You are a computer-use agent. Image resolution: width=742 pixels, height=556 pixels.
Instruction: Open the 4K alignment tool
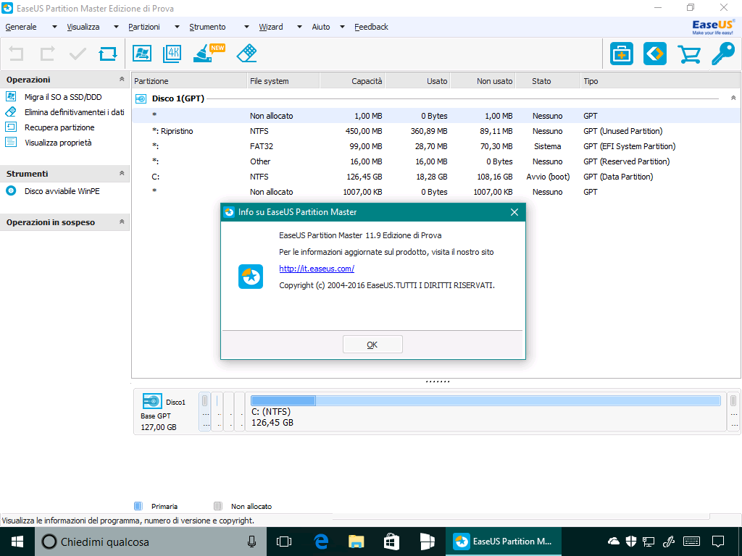tap(172, 54)
